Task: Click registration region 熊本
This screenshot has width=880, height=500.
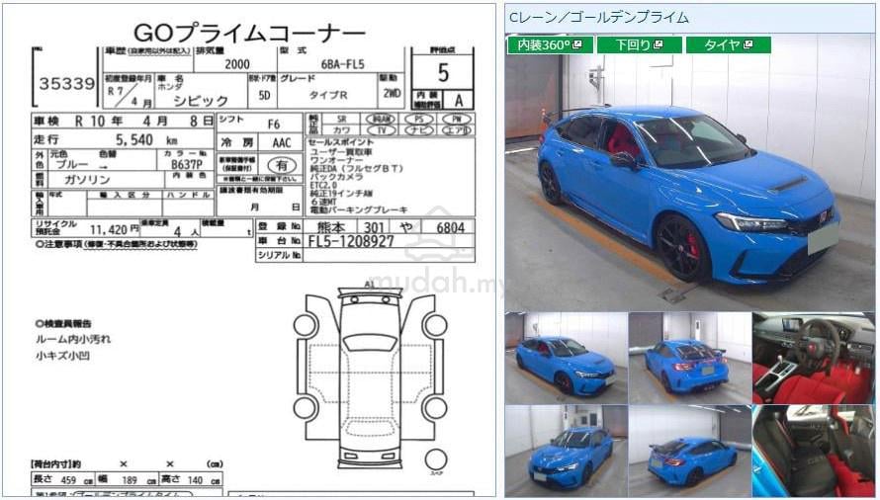Action: pyautogui.click(x=329, y=227)
